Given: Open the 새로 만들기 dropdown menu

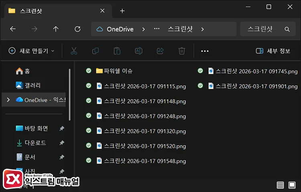Looking at the screenshot, I should (x=31, y=51).
